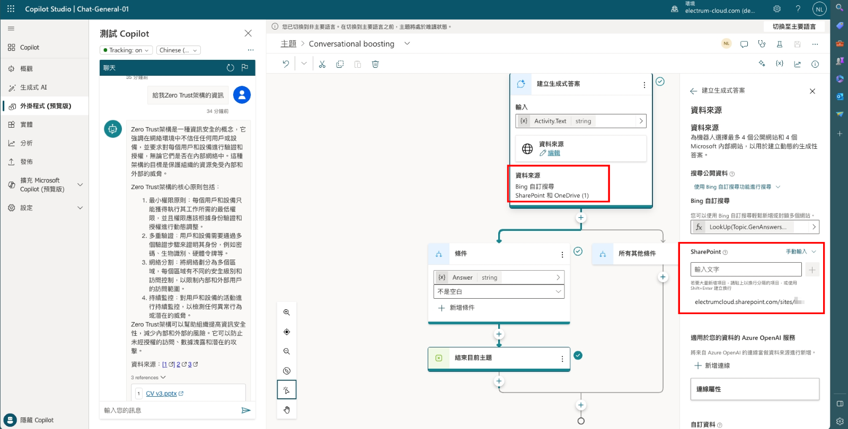Expand 擴充 Microsoft Copilot nav group

pyautogui.click(x=80, y=185)
